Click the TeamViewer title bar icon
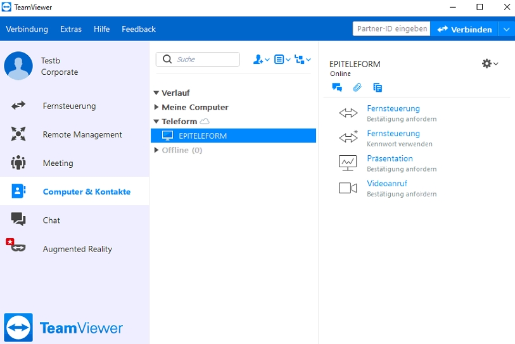The image size is (515, 344). (x=6, y=7)
